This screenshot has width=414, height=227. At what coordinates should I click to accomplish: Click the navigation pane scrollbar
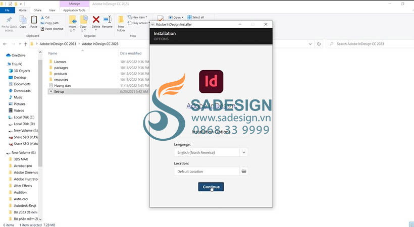click(40, 113)
